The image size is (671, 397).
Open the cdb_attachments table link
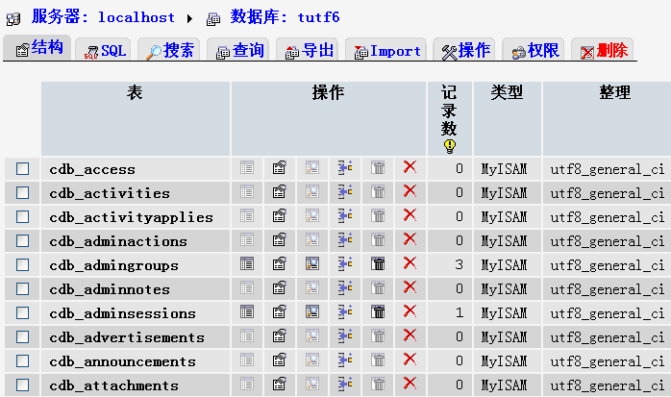tap(113, 385)
